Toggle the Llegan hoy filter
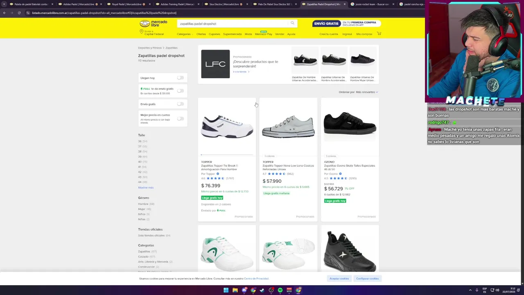 181,78
